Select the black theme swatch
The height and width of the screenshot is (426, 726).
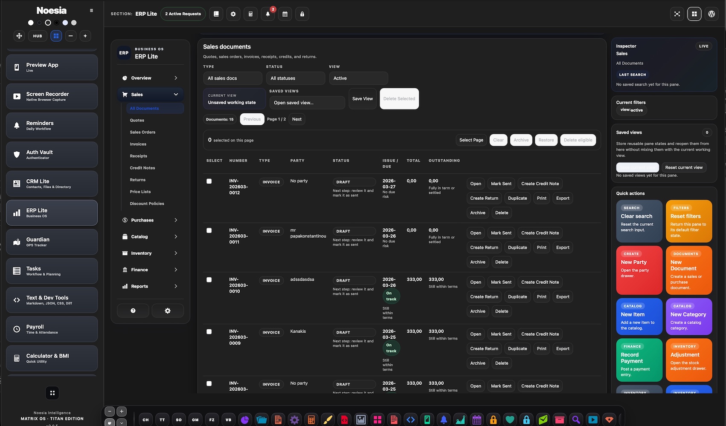click(x=57, y=23)
